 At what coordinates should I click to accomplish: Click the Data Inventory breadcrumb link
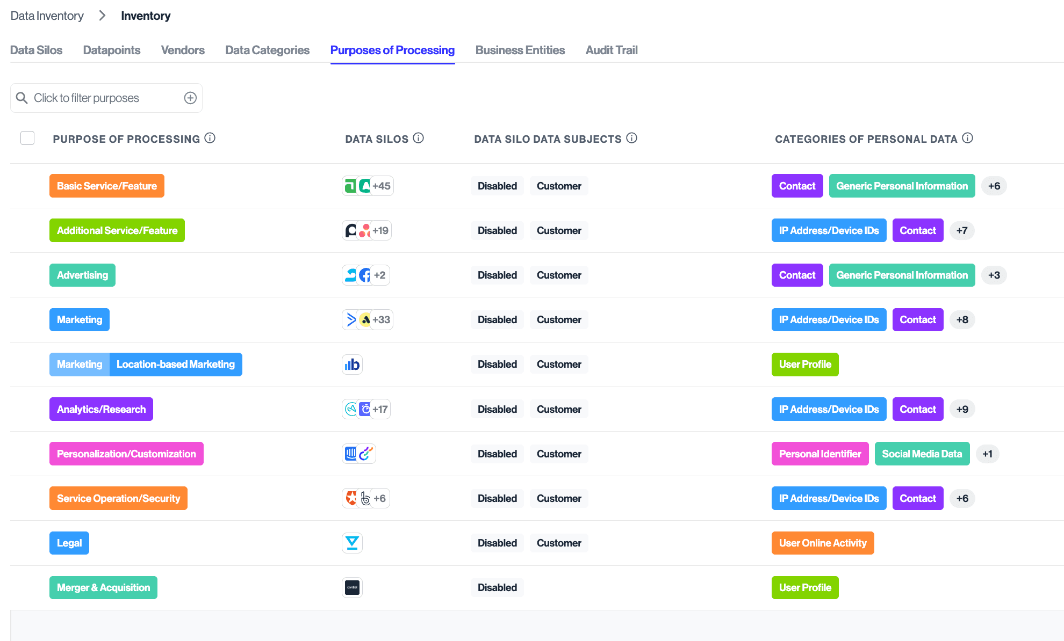tap(47, 16)
